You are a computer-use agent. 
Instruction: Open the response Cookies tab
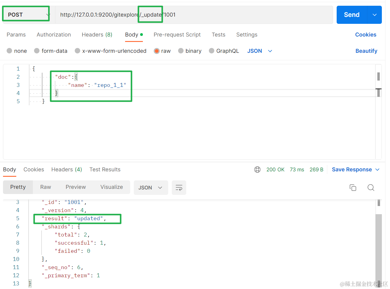click(34, 170)
